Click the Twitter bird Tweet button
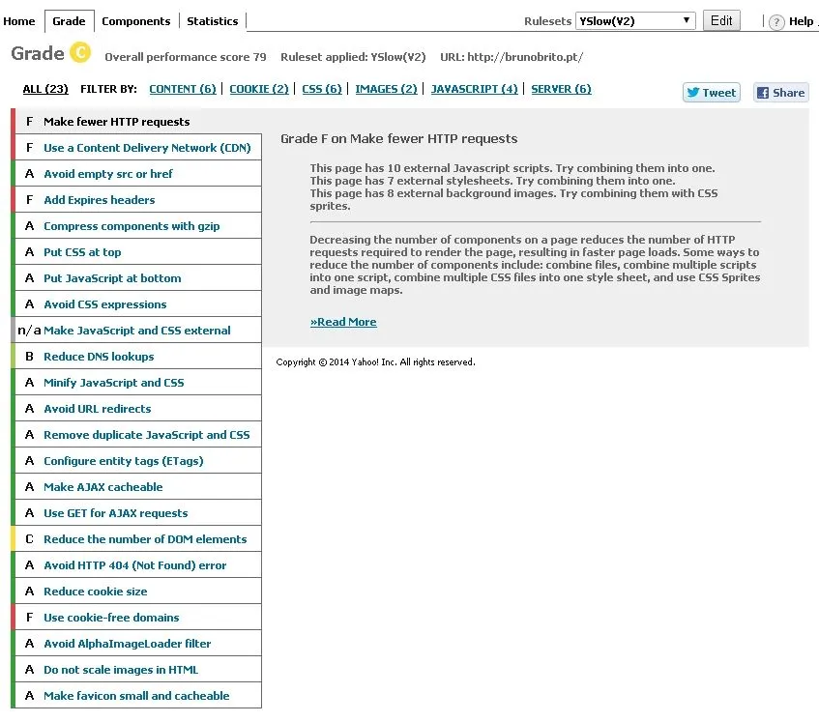The width and height of the screenshot is (819, 722). click(x=711, y=93)
